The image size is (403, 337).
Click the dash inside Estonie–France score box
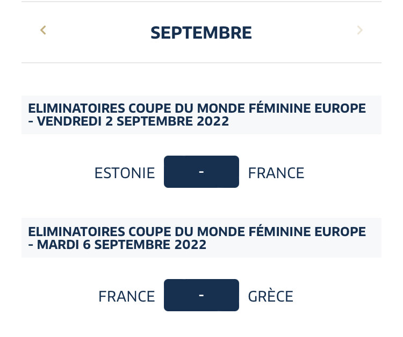pos(201,171)
